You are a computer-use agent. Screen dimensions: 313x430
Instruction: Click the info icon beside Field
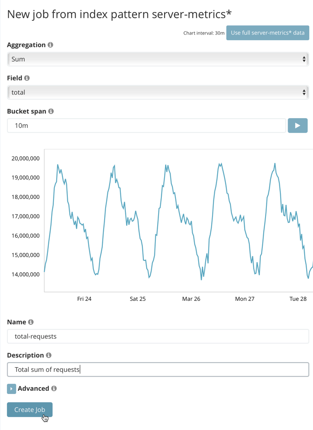(26, 78)
